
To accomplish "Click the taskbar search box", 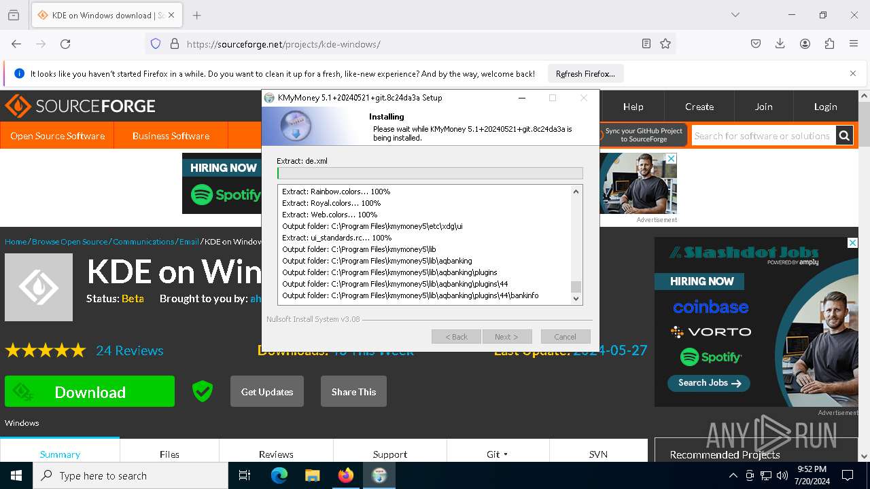I will 130,475.
